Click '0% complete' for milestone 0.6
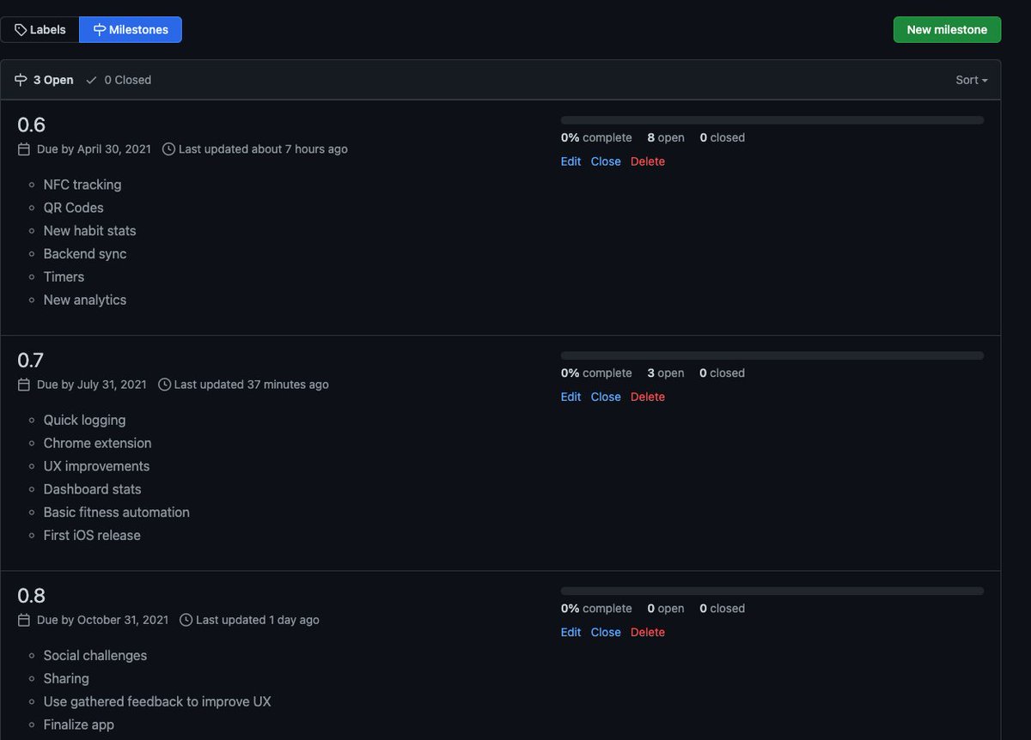This screenshot has height=740, width=1031. 596,137
